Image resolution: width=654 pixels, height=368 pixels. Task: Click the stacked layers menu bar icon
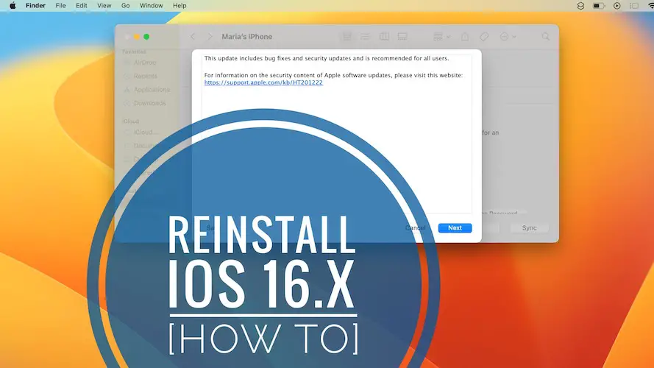pyautogui.click(x=580, y=6)
